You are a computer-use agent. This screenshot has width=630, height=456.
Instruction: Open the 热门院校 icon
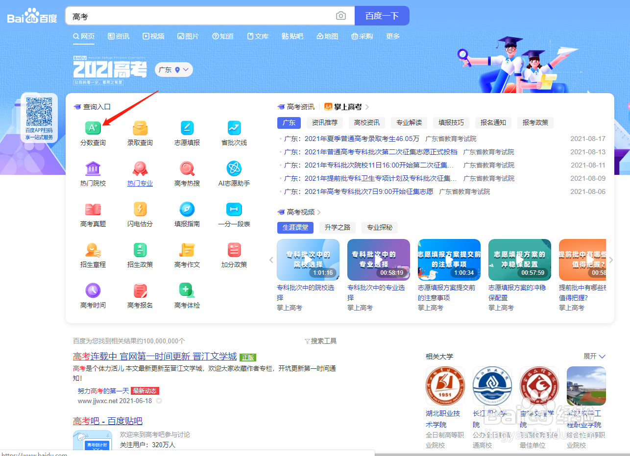click(x=93, y=168)
